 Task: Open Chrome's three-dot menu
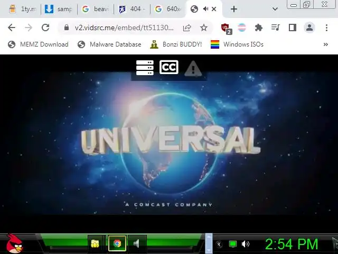tap(326, 28)
